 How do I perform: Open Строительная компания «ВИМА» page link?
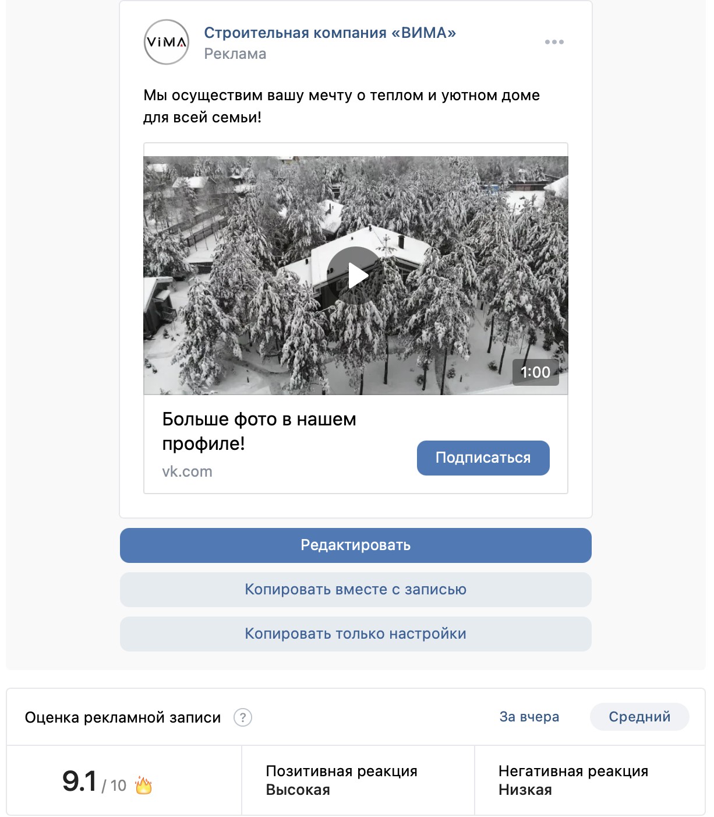click(x=330, y=33)
